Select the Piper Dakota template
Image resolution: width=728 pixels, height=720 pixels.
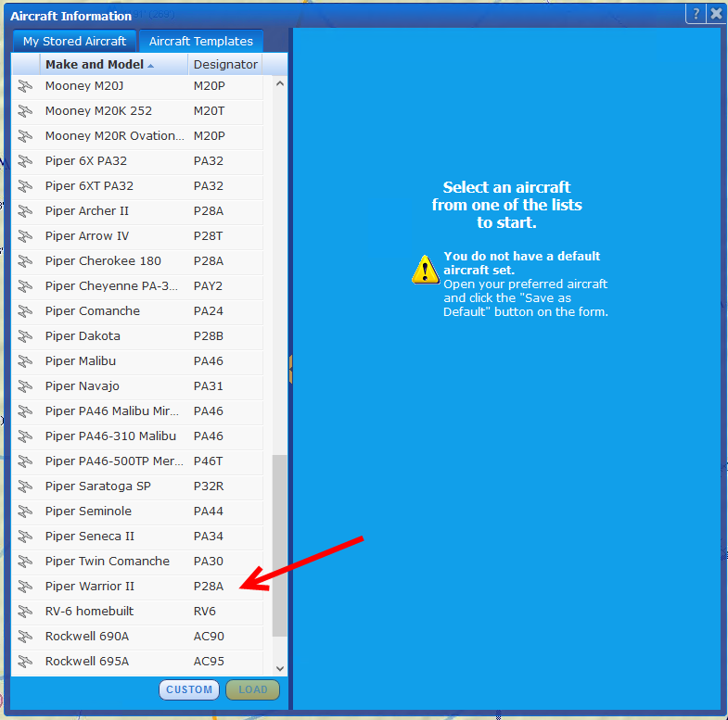coord(137,336)
